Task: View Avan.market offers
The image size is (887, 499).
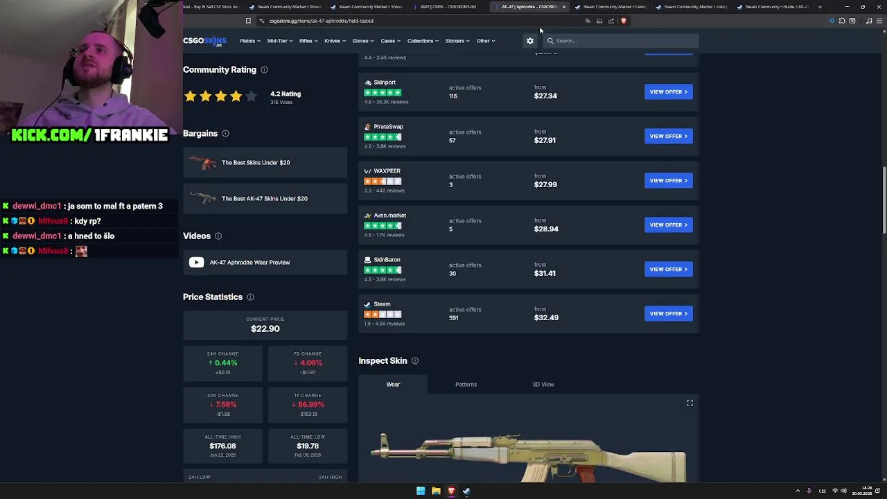Action: (668, 225)
